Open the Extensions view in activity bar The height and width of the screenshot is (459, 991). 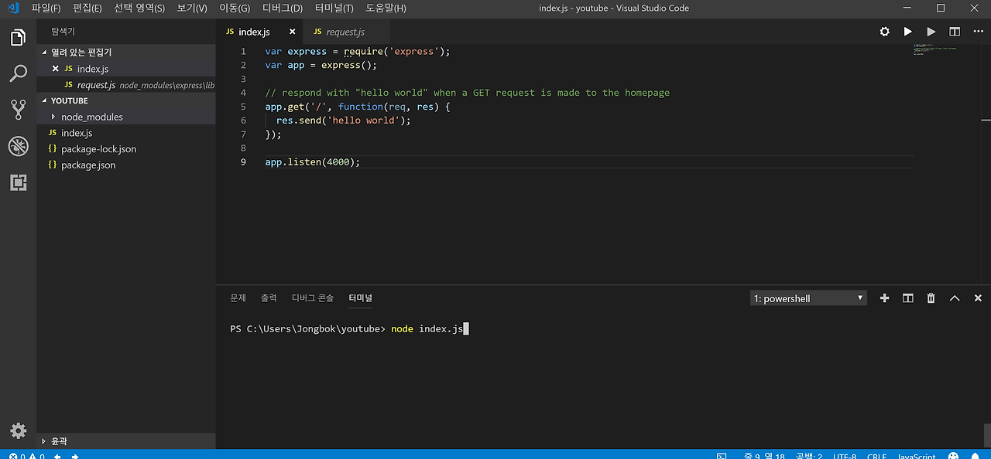pyautogui.click(x=18, y=182)
